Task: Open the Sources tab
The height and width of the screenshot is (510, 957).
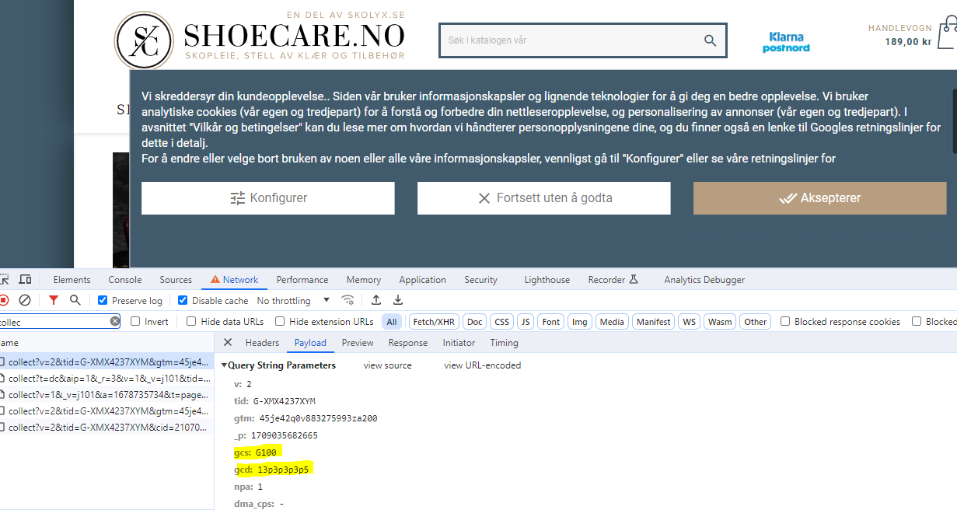Action: pos(176,280)
